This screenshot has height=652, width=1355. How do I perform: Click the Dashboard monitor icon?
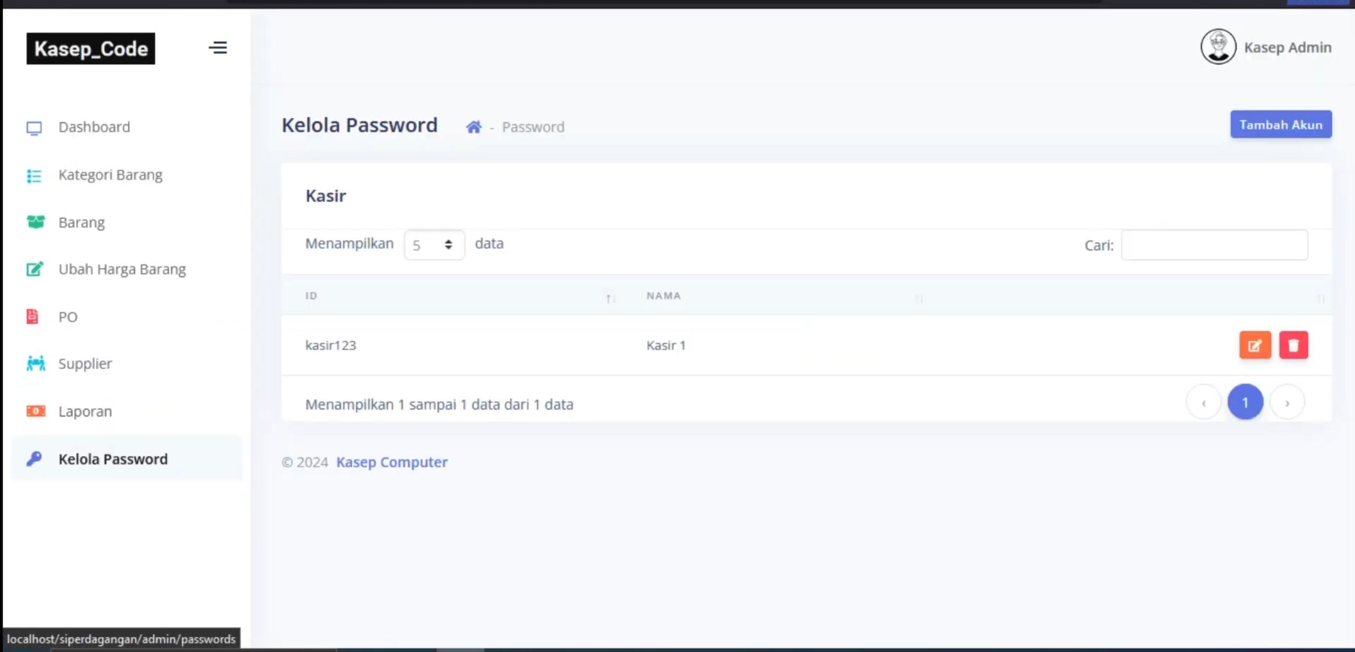coord(34,128)
